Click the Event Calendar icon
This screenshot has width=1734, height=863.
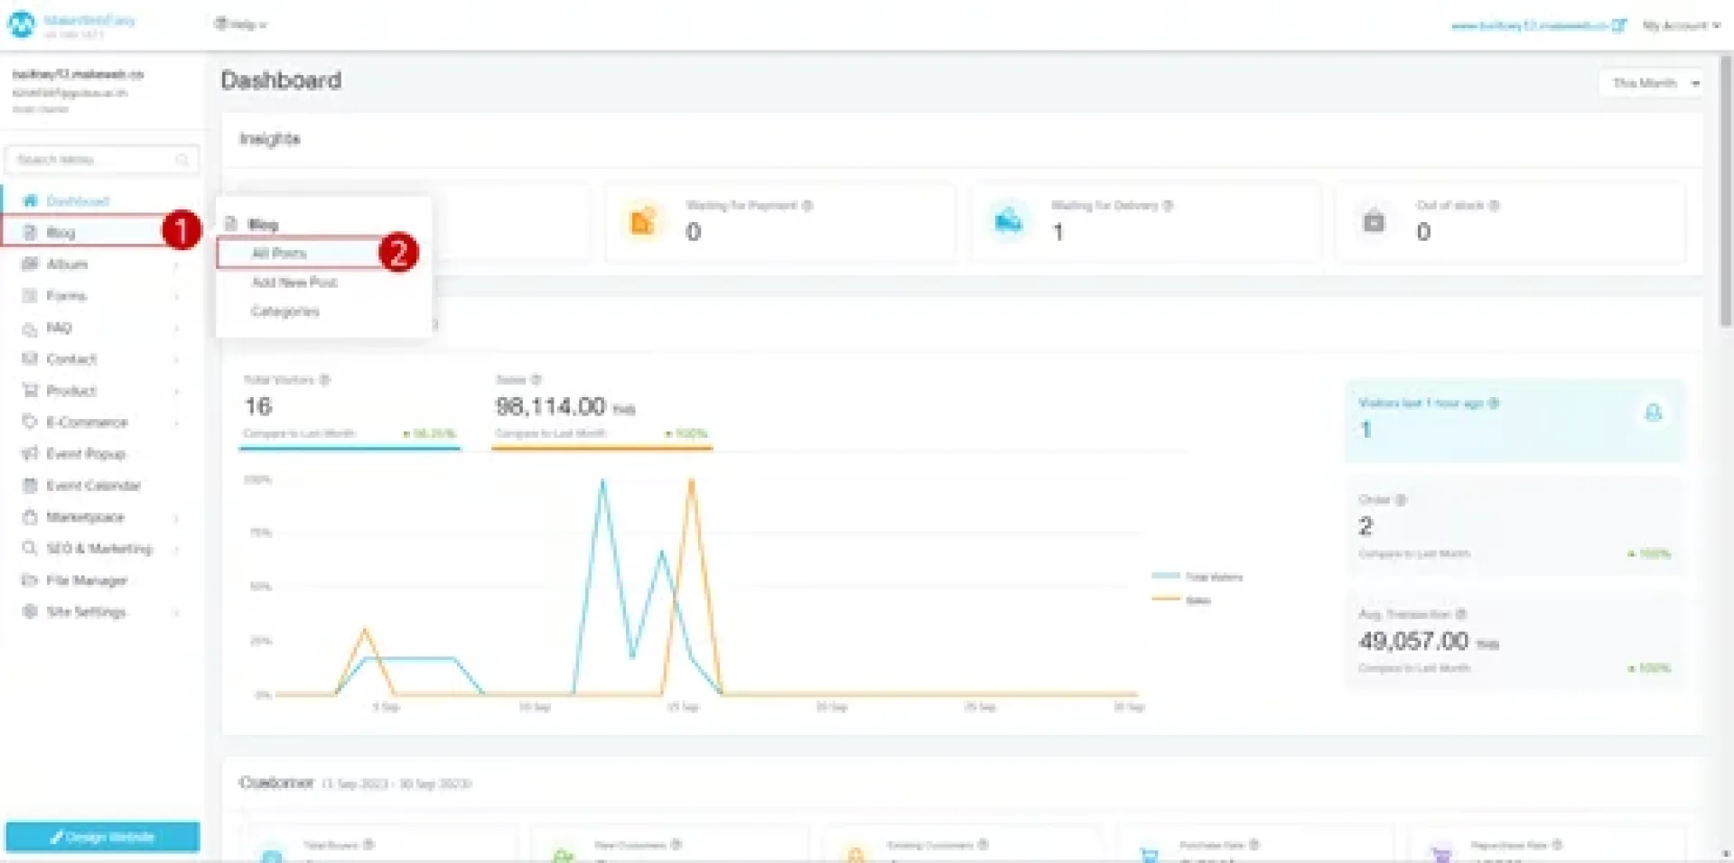coord(30,486)
